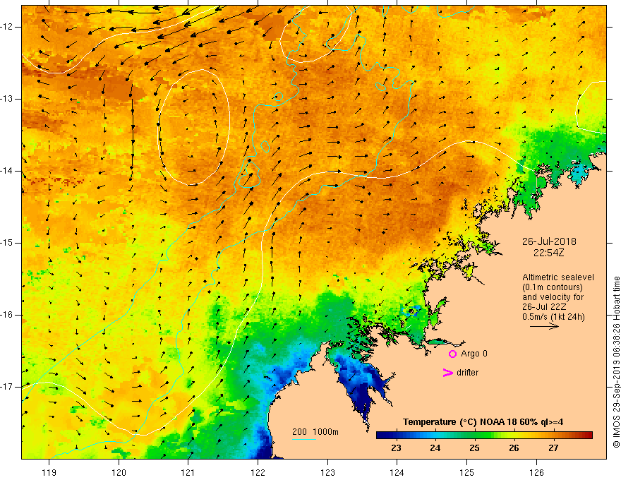This screenshot has width=621, height=480.
Task: Click the '25' color bar tick label
Action: 474,448
